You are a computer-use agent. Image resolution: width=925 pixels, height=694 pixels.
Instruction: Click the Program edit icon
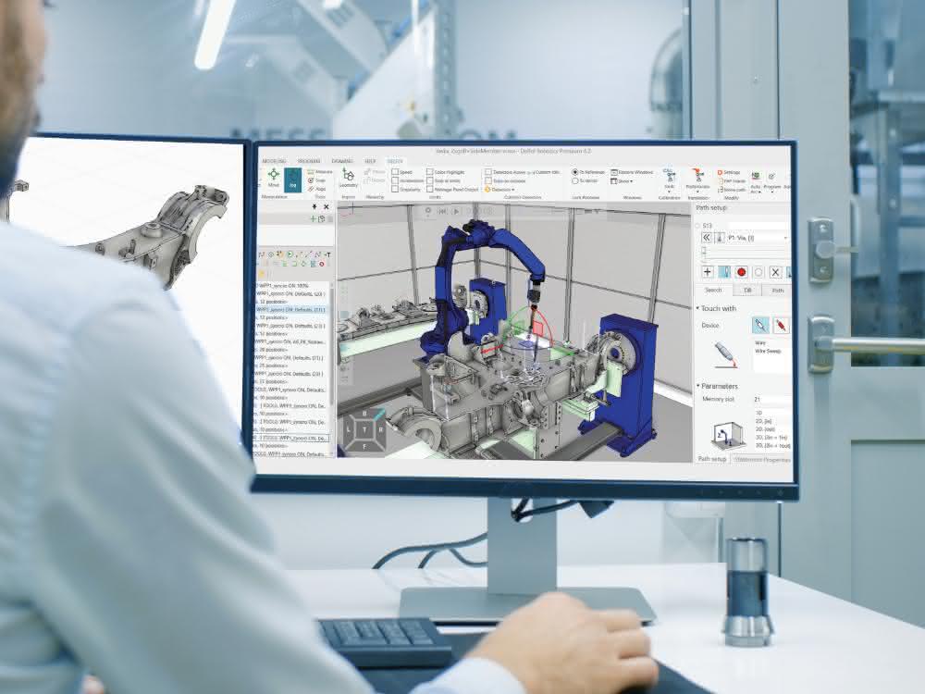771,180
